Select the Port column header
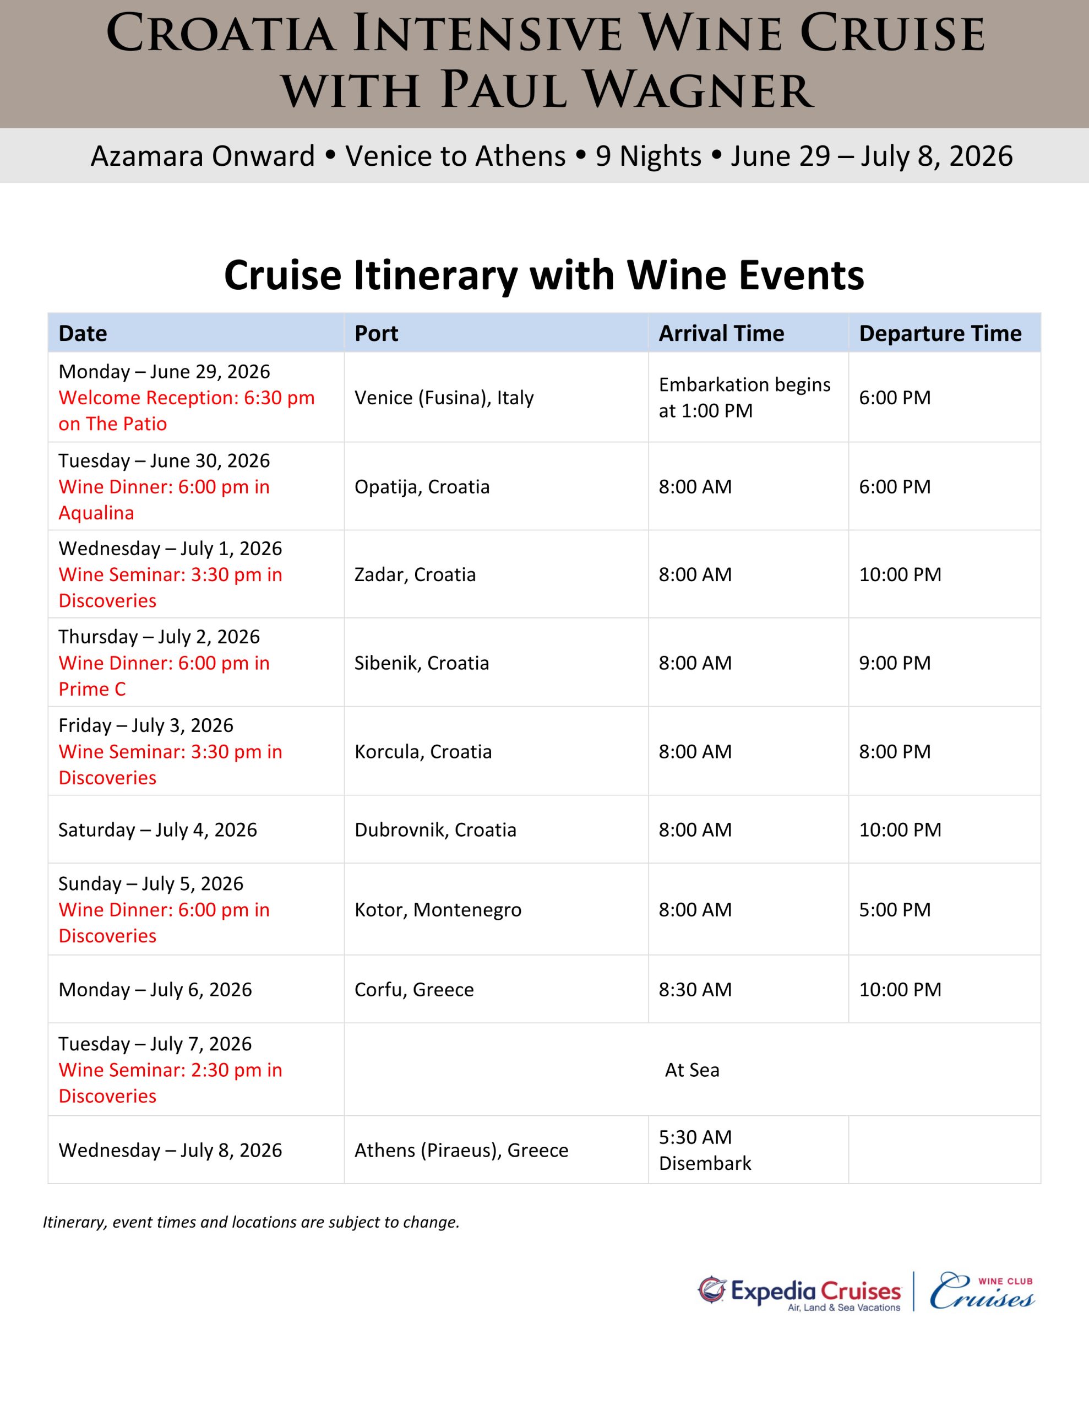 pos(377,333)
